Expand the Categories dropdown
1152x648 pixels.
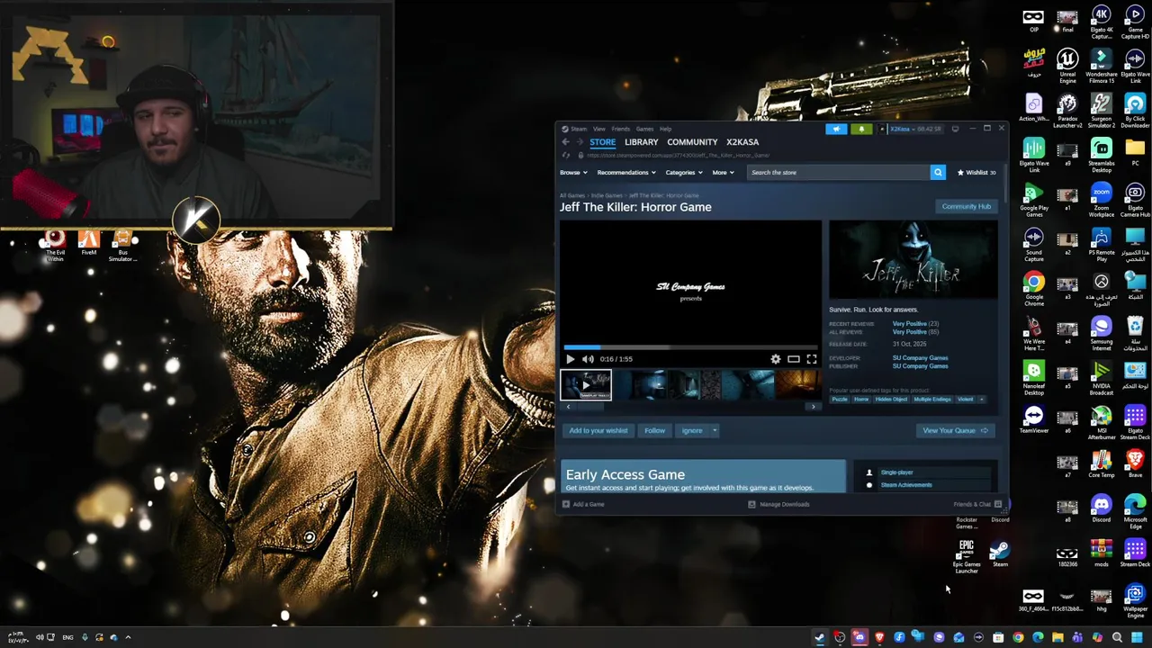point(684,172)
